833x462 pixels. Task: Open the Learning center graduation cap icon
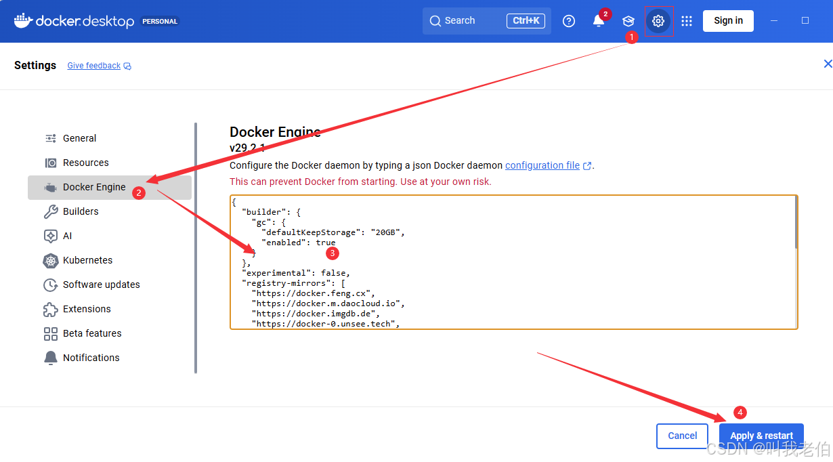point(628,21)
